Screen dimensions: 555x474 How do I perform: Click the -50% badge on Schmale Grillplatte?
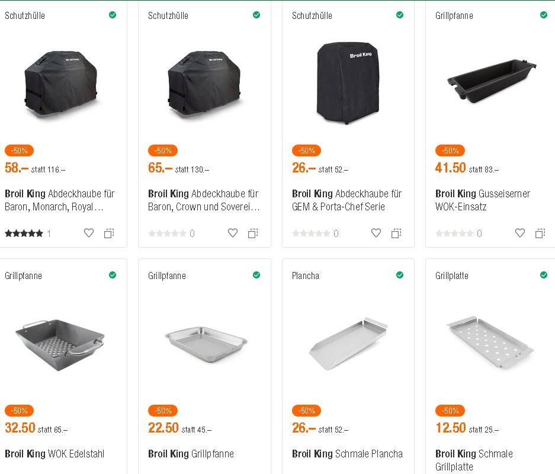(x=450, y=411)
